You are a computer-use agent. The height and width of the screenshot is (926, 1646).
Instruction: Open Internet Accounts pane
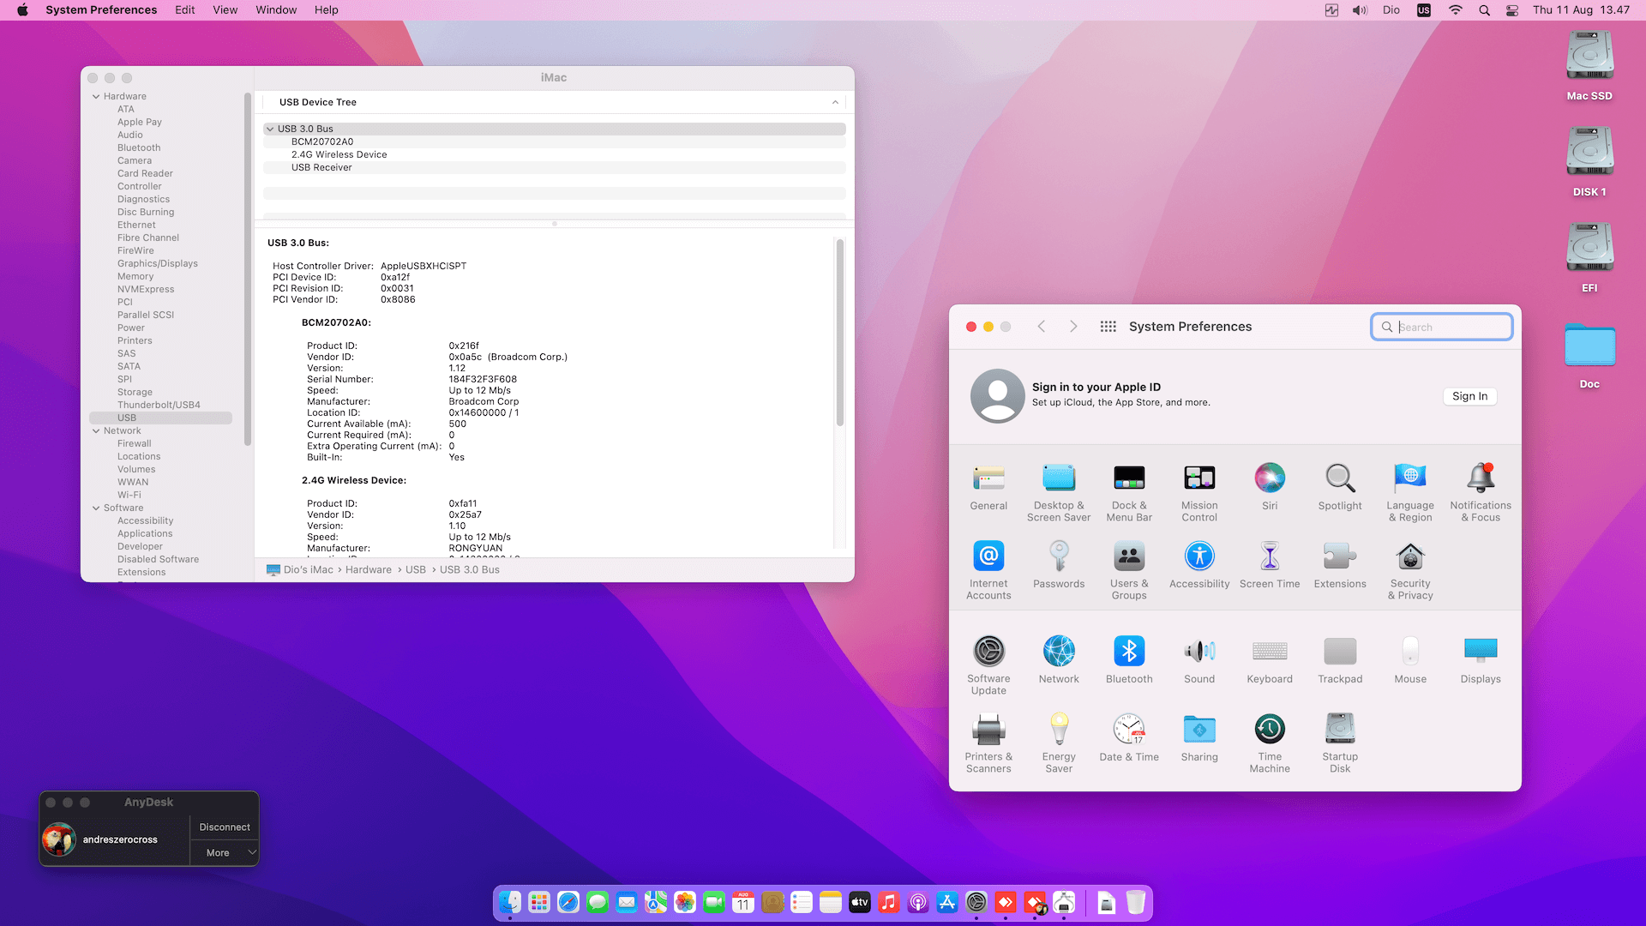point(988,570)
